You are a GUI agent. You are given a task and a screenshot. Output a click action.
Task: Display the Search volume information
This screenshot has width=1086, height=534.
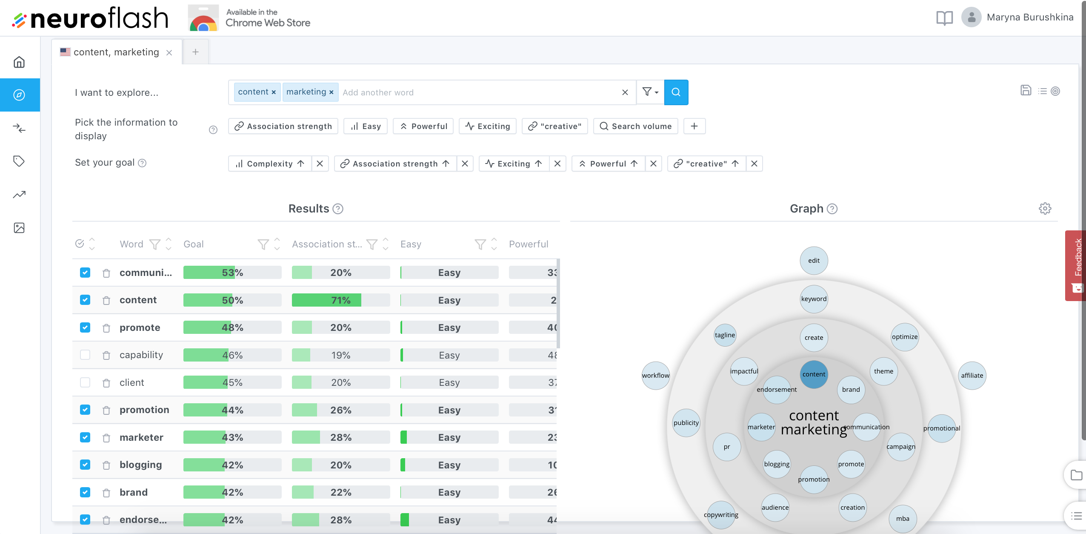(636, 126)
